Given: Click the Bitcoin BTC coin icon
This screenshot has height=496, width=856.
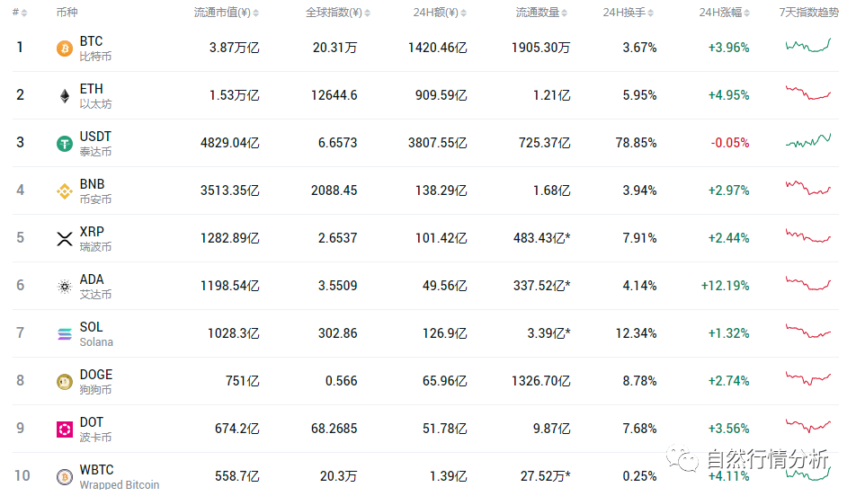Looking at the screenshot, I should pyautogui.click(x=65, y=49).
